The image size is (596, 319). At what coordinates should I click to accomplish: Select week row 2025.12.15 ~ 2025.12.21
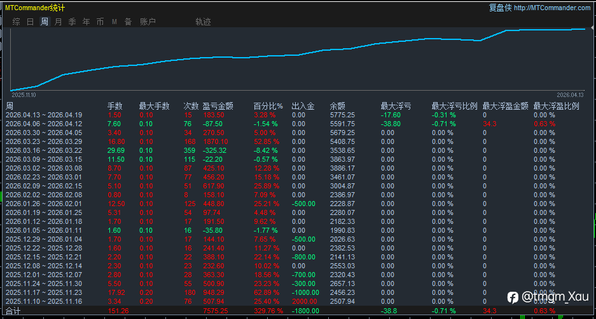298,257
